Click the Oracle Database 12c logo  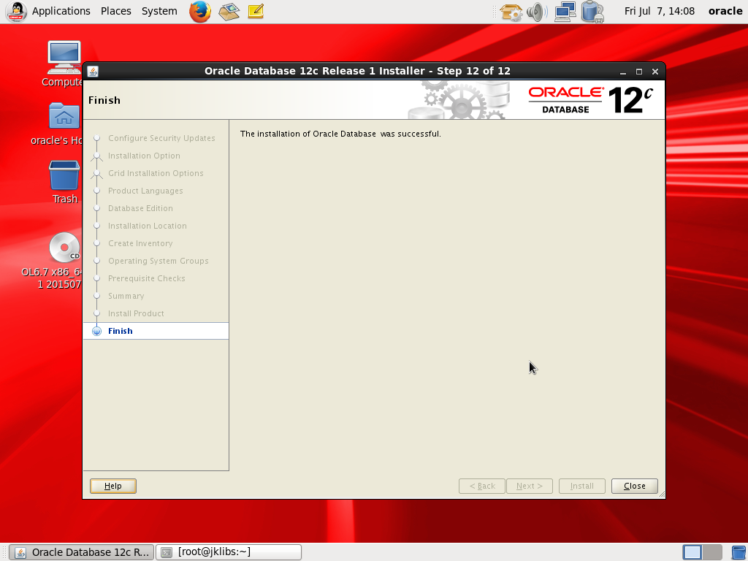tap(590, 100)
